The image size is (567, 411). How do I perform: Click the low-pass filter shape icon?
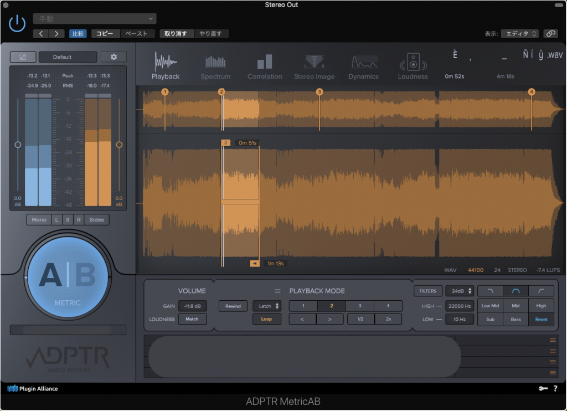pyautogui.click(x=491, y=291)
